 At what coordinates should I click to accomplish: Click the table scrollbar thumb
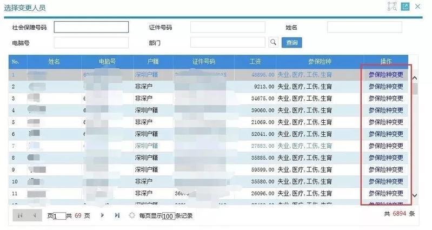(415, 89)
